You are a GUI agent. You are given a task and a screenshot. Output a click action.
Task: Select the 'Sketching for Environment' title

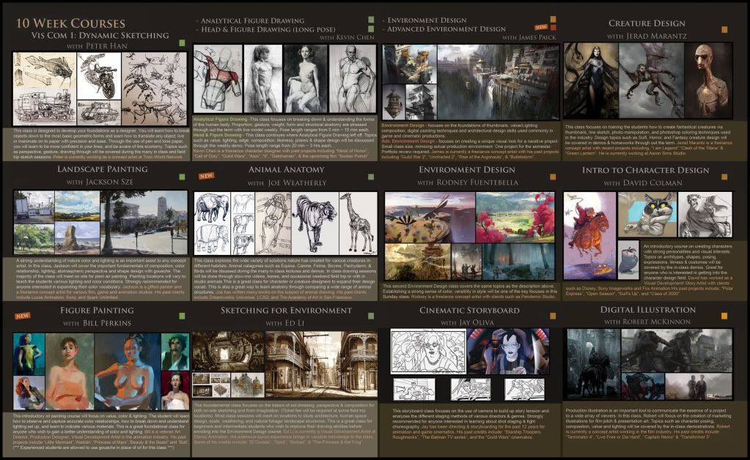click(x=286, y=311)
